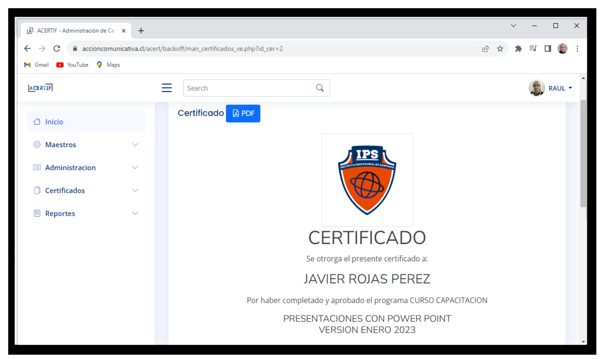Open the Gmail bookmark link
The image size is (605, 359).
(36, 65)
